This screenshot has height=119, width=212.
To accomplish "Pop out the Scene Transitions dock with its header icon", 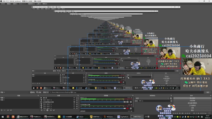I will (171, 95).
